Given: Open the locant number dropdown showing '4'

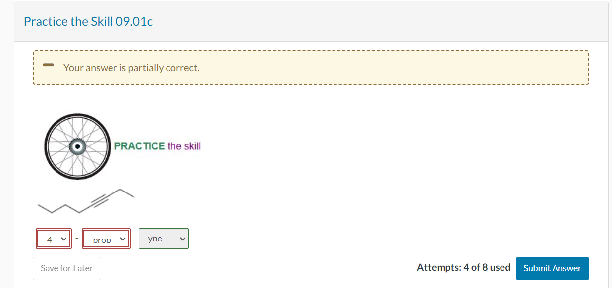Looking at the screenshot, I should tap(54, 239).
